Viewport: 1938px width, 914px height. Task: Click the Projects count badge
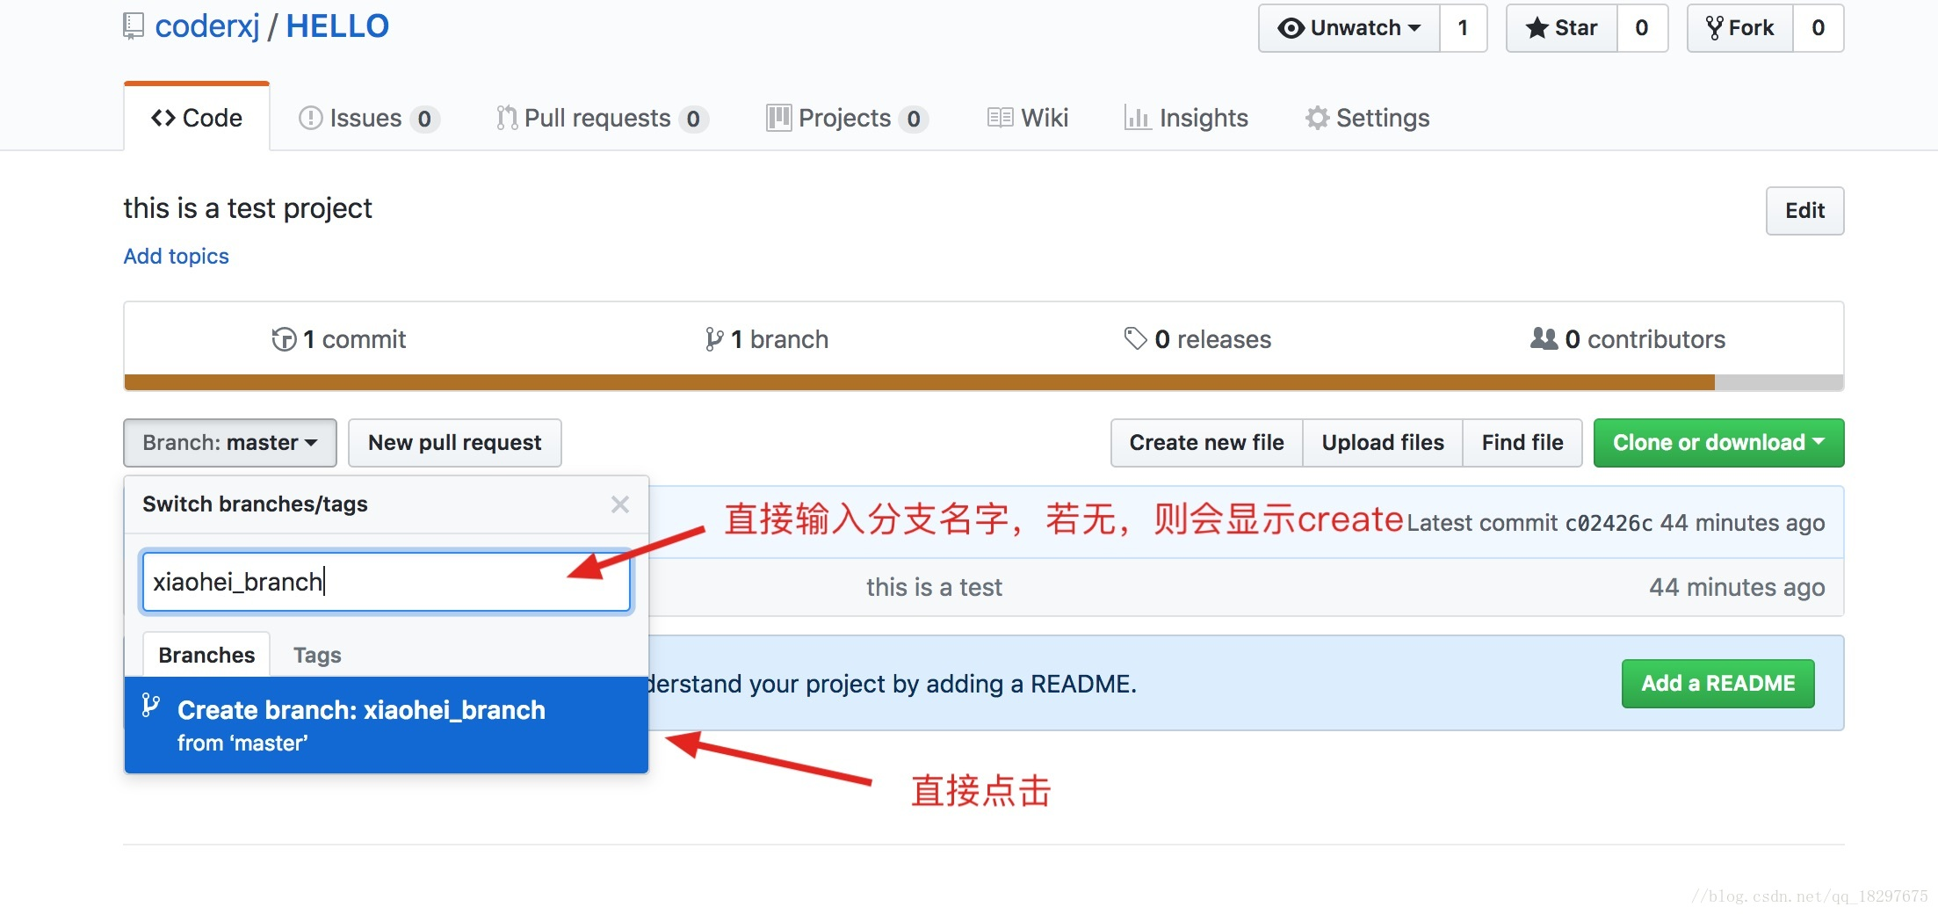[x=914, y=119]
